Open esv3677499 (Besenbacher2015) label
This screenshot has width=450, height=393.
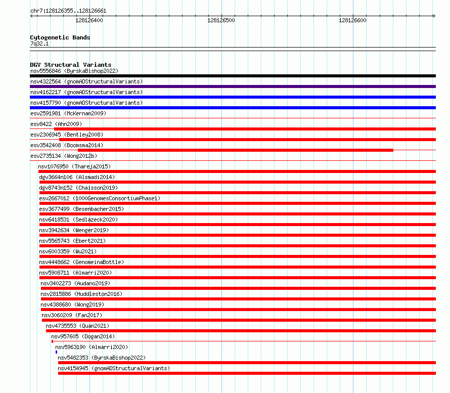click(81, 209)
